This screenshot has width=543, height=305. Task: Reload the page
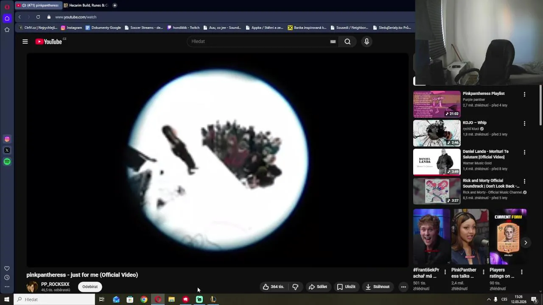click(x=38, y=17)
